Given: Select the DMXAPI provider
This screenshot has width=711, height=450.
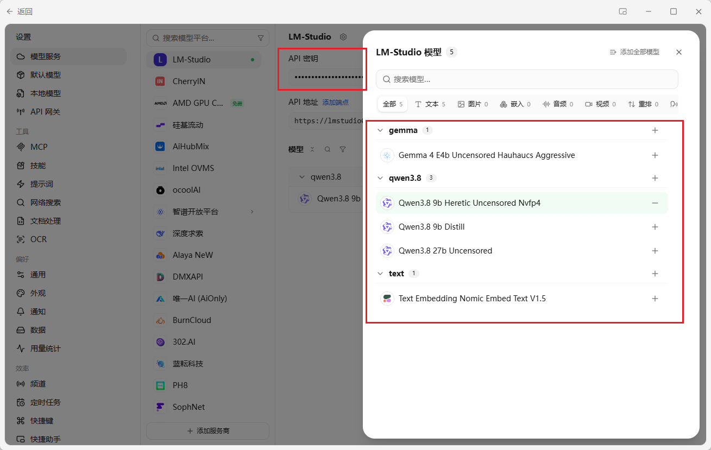Looking at the screenshot, I should [x=204, y=277].
